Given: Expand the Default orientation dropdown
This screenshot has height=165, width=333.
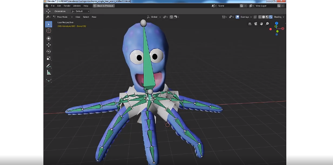Looking at the screenshot, I should click(80, 11).
